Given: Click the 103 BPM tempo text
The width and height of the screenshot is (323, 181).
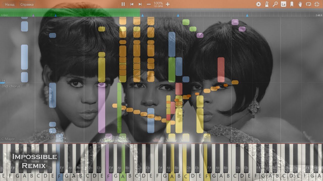Looking at the screenshot, I should tap(158, 6).
